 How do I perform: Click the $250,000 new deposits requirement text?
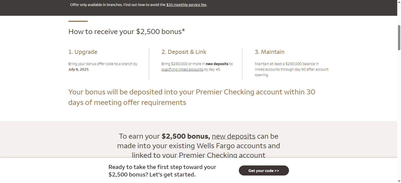(x=197, y=64)
